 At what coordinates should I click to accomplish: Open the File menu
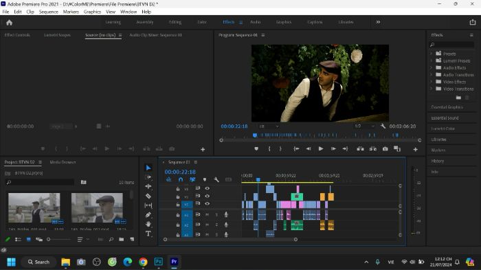click(5, 12)
